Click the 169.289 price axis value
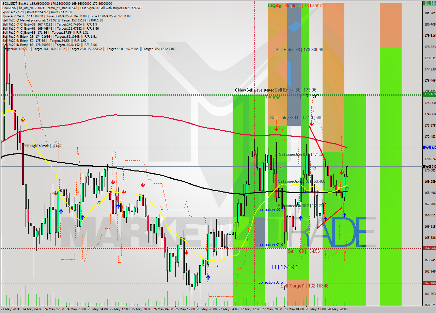The width and height of the screenshot is (436, 313). point(430,181)
